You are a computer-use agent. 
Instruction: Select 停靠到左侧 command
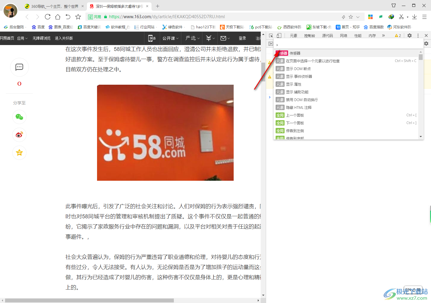[x=346, y=131]
